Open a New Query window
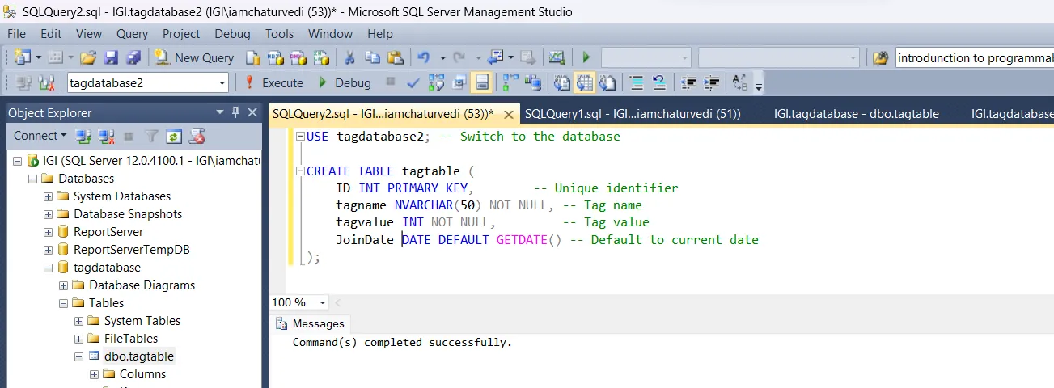Screen dimensions: 1054x388 tap(194, 57)
